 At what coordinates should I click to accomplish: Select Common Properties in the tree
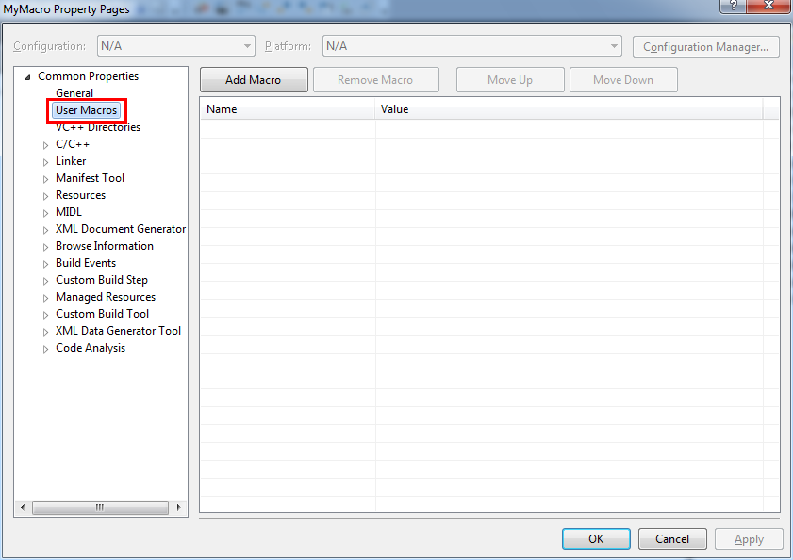pyautogui.click(x=88, y=76)
